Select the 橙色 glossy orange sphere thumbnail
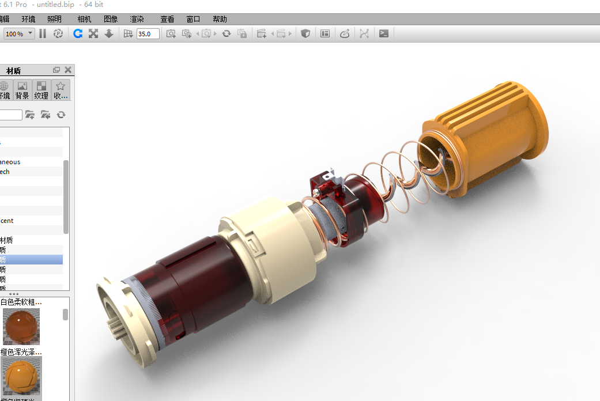The height and width of the screenshot is (401, 600). [x=21, y=377]
